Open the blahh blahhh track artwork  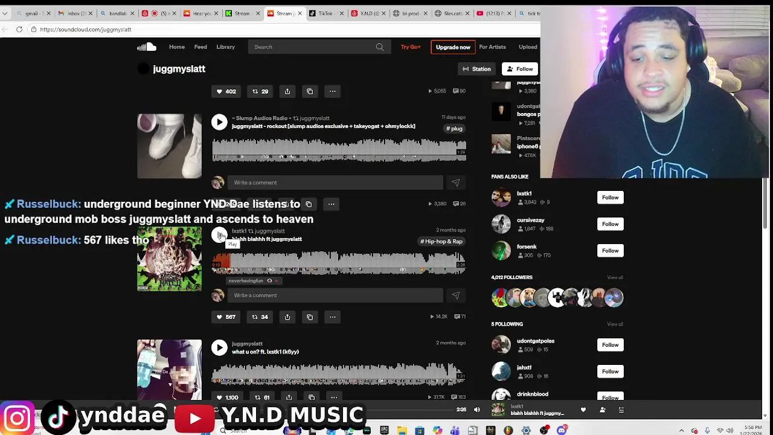click(169, 259)
